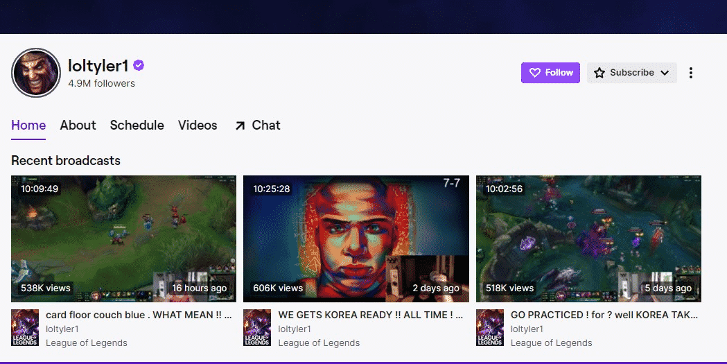Go to the Videos tab
Screen dimensions: 727x364
(198, 125)
